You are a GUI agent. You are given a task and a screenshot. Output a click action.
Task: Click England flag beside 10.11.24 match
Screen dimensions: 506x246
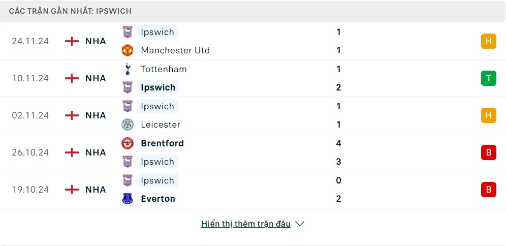coord(72,78)
